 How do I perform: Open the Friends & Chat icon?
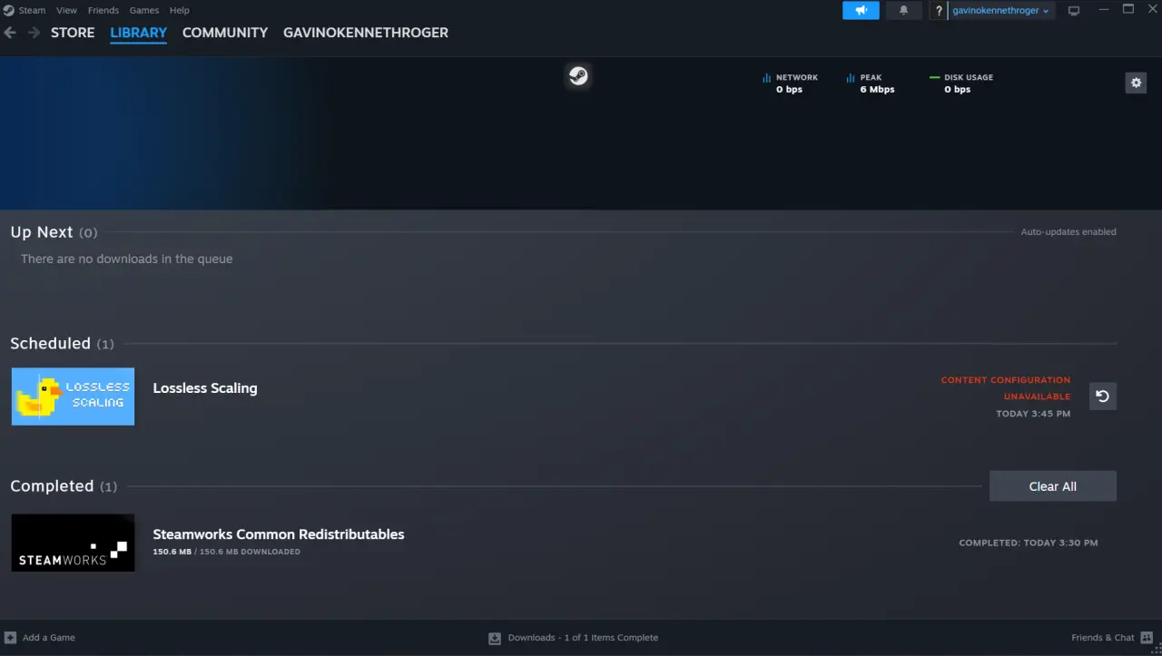point(1147,637)
